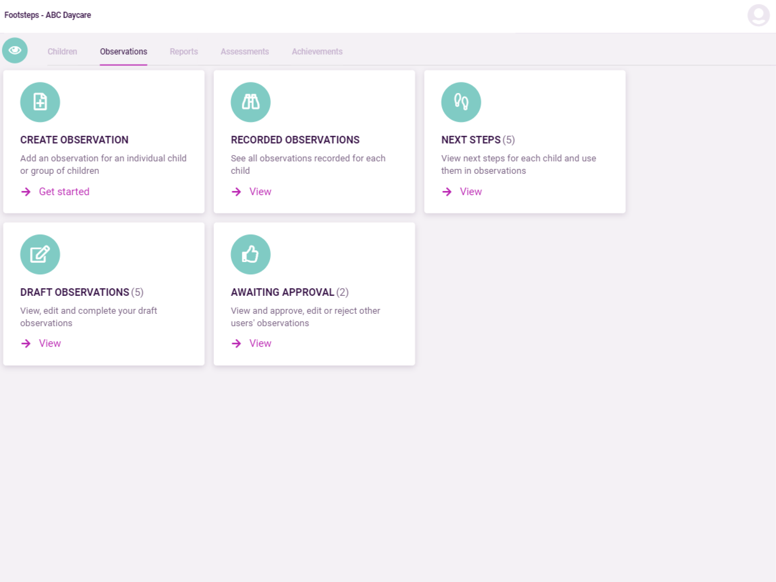Click the arrow beside Next Steps View
Screen dimensions: 776x582
click(x=447, y=192)
